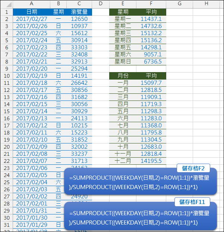Click monthly average 11719.3

151,104
